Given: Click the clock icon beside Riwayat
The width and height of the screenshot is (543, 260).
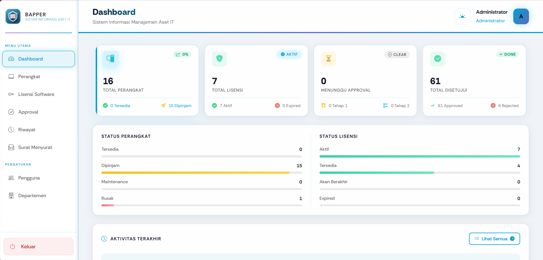Looking at the screenshot, I should coord(11,130).
